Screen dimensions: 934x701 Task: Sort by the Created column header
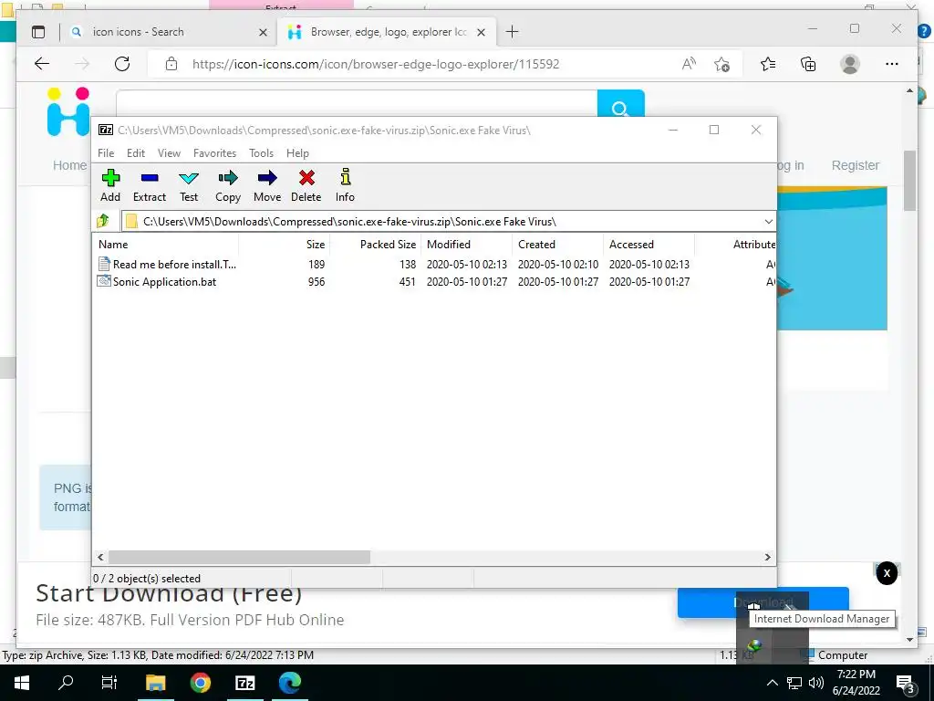pos(557,245)
